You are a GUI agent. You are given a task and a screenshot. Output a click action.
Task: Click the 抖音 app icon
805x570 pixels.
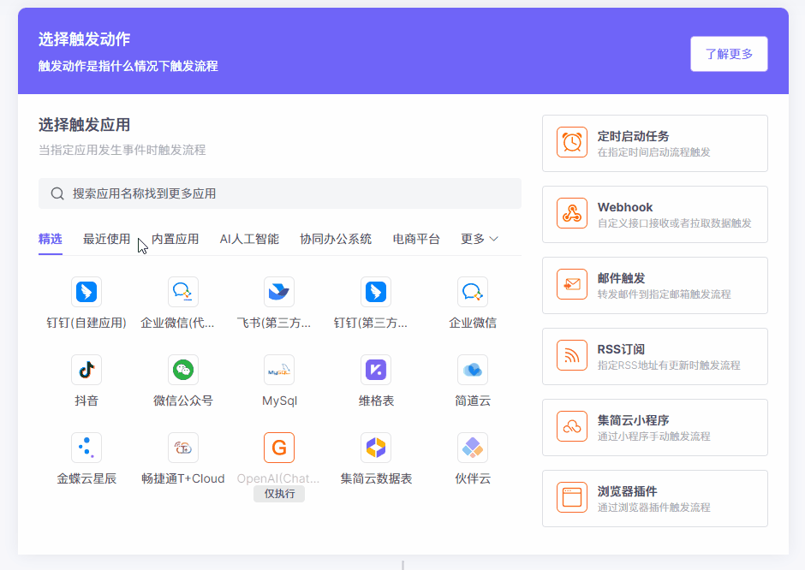coord(86,370)
